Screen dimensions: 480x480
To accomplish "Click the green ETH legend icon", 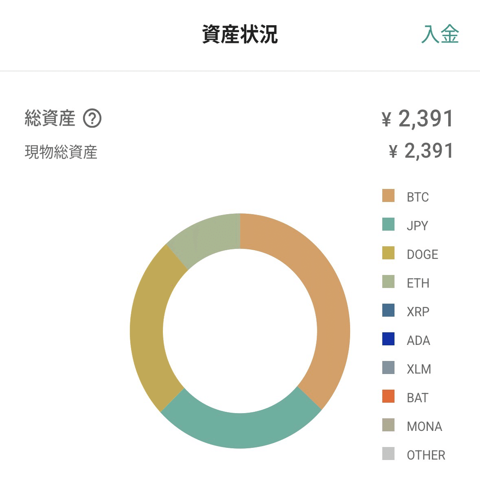I will [x=388, y=283].
